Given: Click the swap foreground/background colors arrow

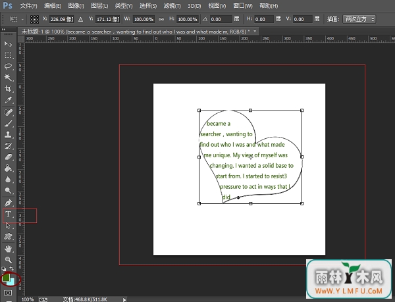Looking at the screenshot, I should 12,269.
